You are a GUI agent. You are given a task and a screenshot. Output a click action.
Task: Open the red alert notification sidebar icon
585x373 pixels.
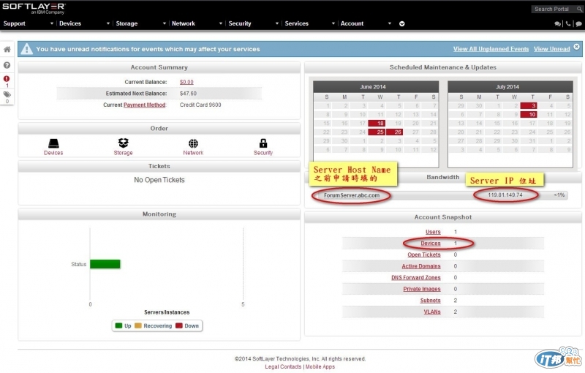coord(7,79)
